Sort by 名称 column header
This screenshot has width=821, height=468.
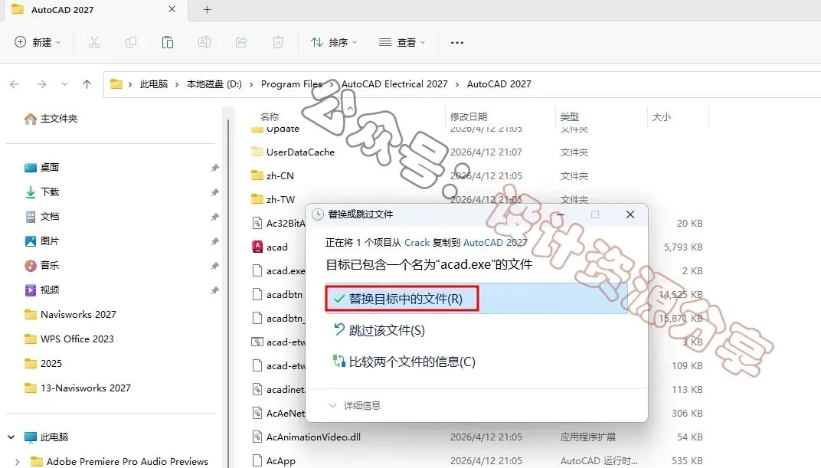click(270, 116)
